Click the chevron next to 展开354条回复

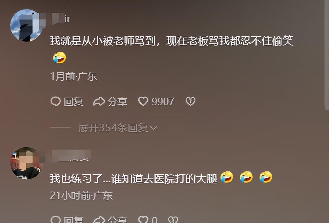[x=153, y=128]
